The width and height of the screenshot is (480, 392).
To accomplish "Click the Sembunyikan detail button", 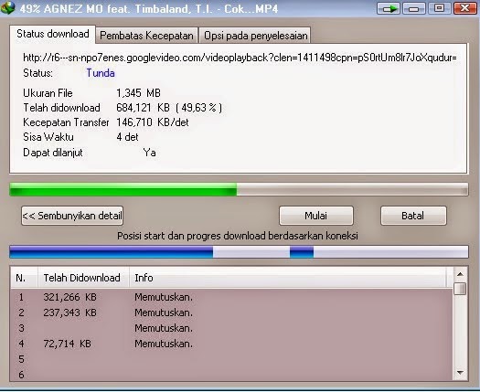I will tap(72, 216).
